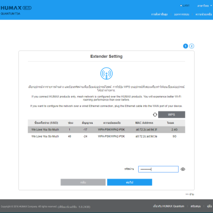Click signal value -24 cell
This screenshot has height=213, width=213.
(85, 136)
